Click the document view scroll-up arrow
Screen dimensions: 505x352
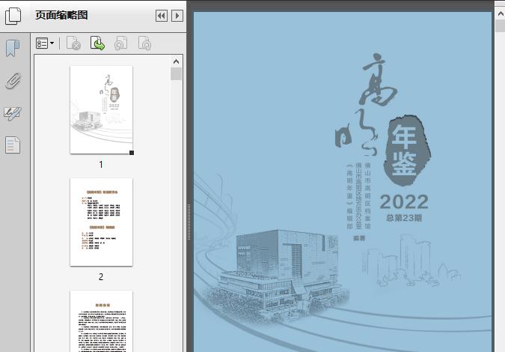coord(501,14)
